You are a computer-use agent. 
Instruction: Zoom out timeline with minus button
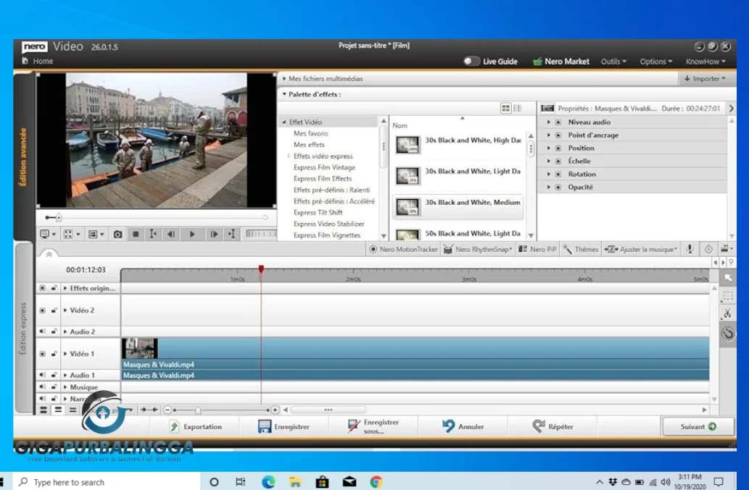click(167, 410)
